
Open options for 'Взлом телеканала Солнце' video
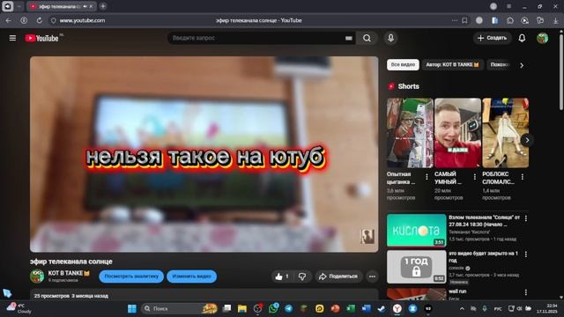pos(526,218)
